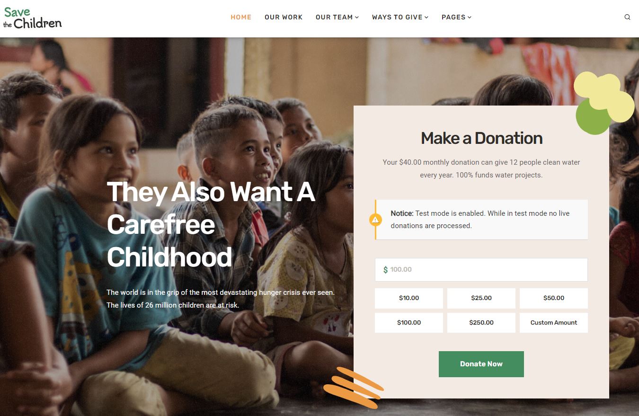Click the They Also Want A Carefree Childhood heading
The image size is (639, 416).
pos(211,224)
